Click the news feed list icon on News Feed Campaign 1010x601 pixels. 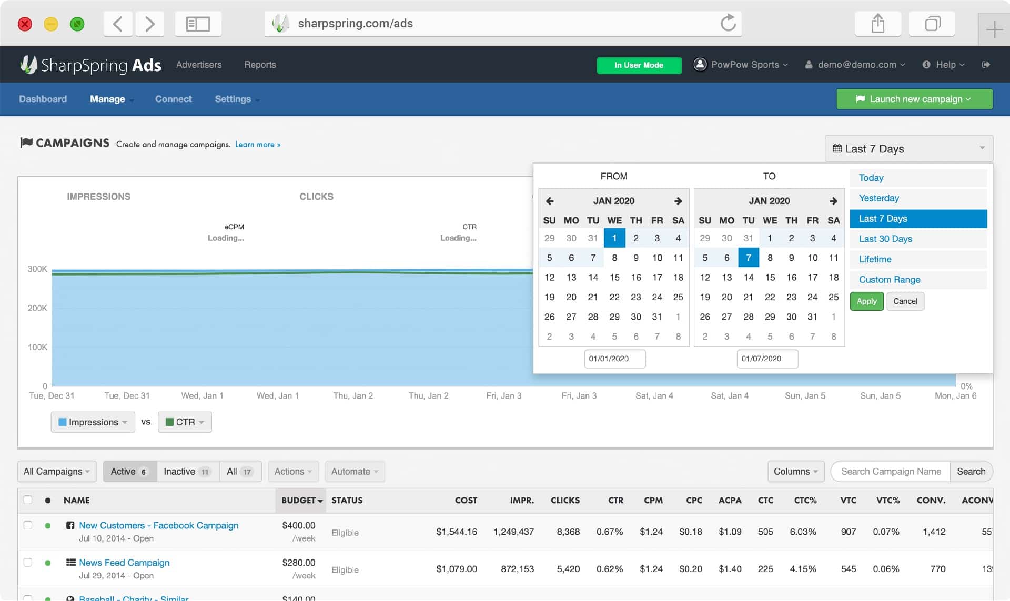pyautogui.click(x=71, y=562)
